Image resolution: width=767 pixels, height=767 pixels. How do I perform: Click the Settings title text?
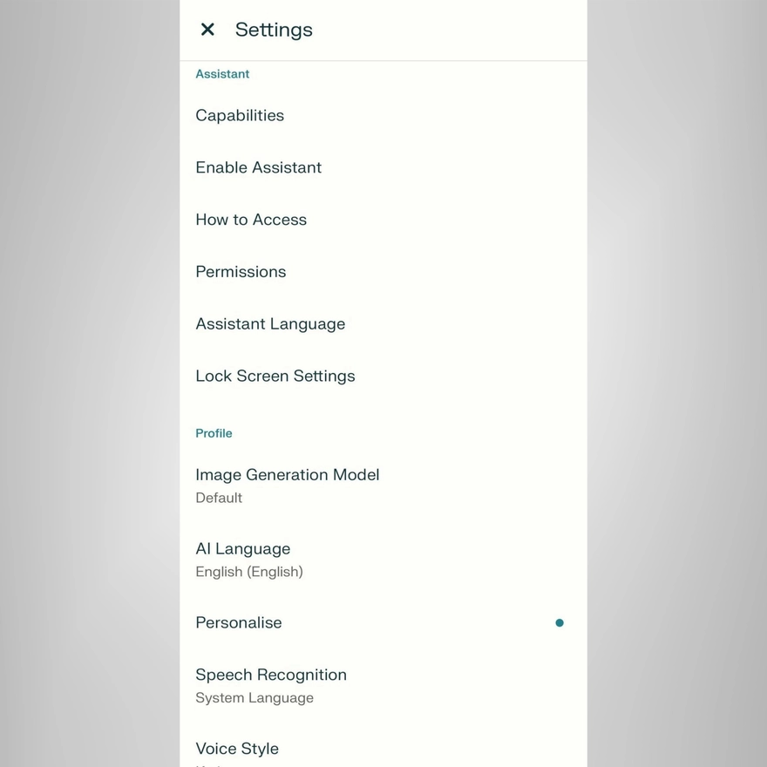click(x=274, y=29)
